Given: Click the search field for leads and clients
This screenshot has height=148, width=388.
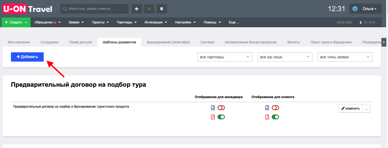Looking at the screenshot, I should point(95,9).
